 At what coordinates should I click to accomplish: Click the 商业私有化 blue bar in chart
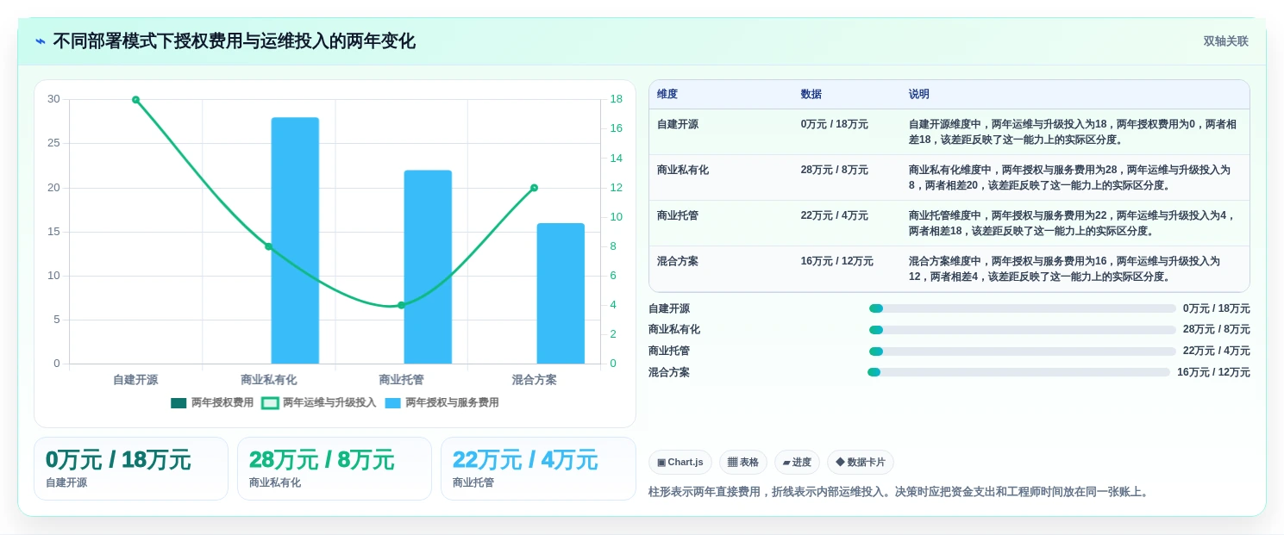(x=295, y=240)
